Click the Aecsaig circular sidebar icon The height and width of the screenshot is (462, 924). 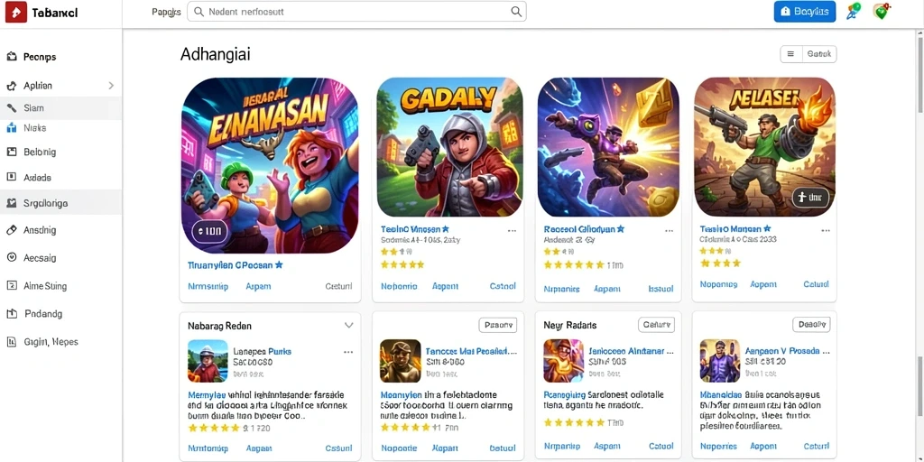tap(11, 257)
